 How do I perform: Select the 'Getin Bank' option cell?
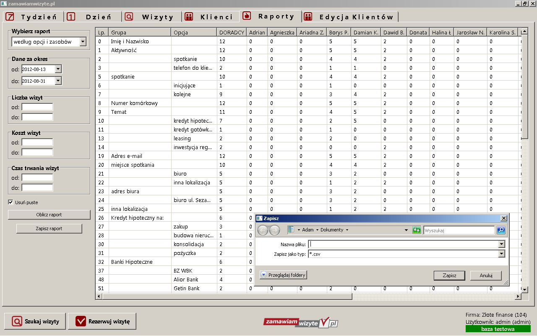tap(194, 288)
